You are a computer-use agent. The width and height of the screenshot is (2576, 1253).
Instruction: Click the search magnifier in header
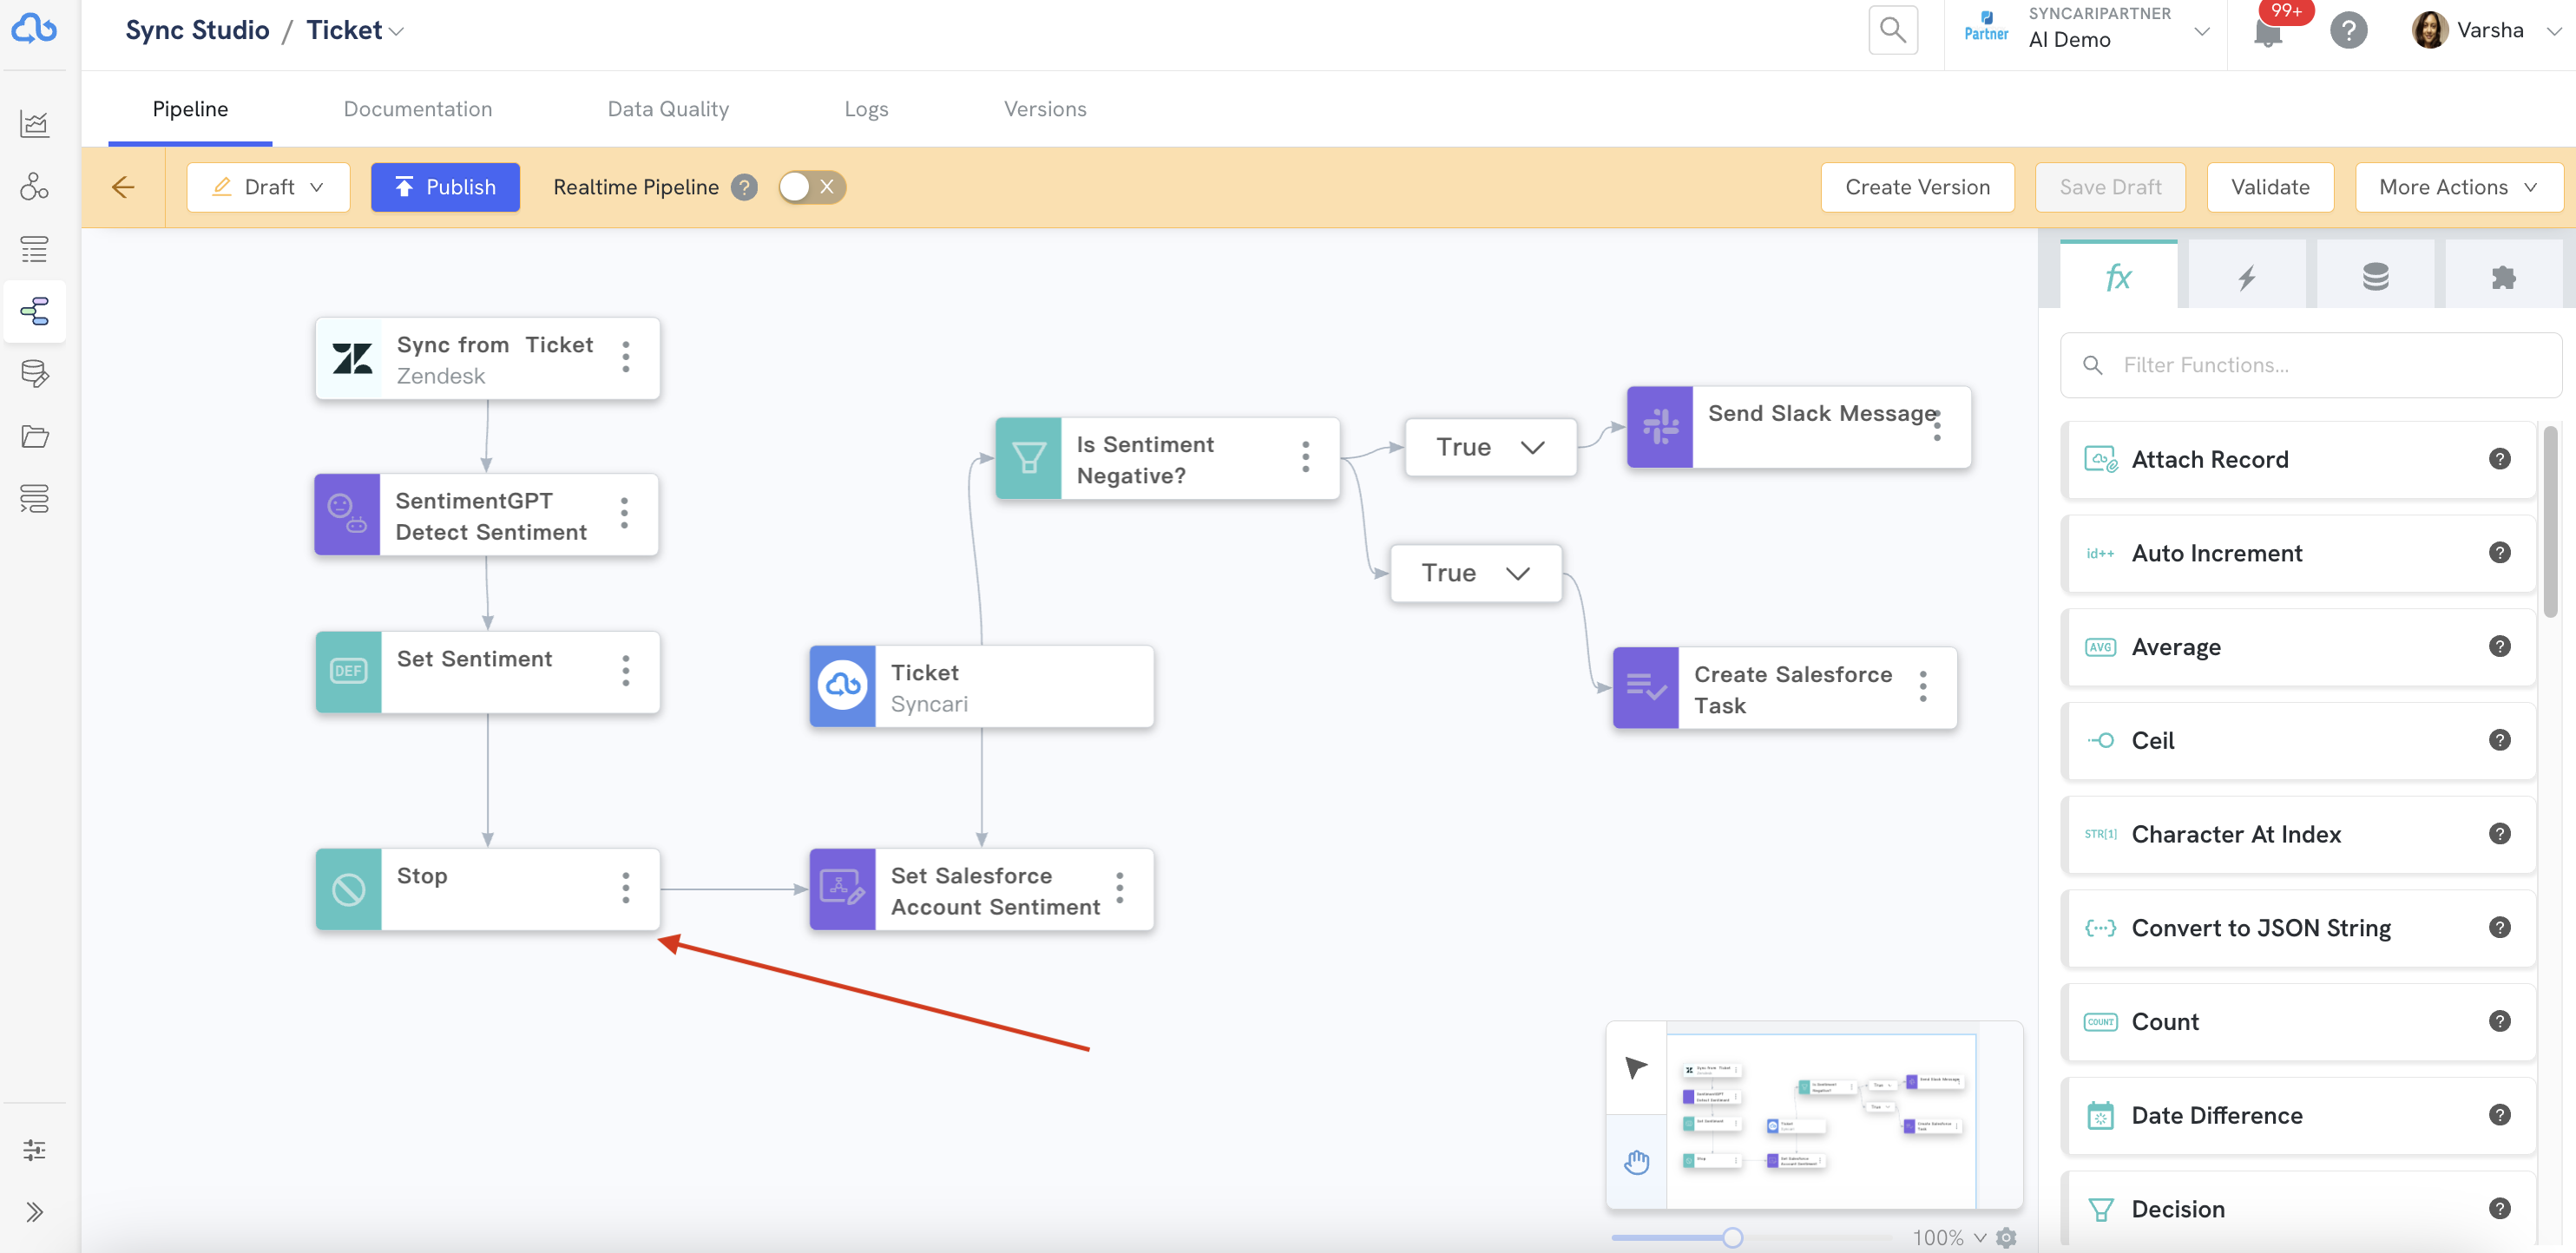coord(1892,30)
